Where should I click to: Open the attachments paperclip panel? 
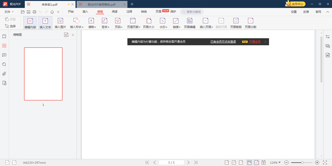tap(4, 74)
